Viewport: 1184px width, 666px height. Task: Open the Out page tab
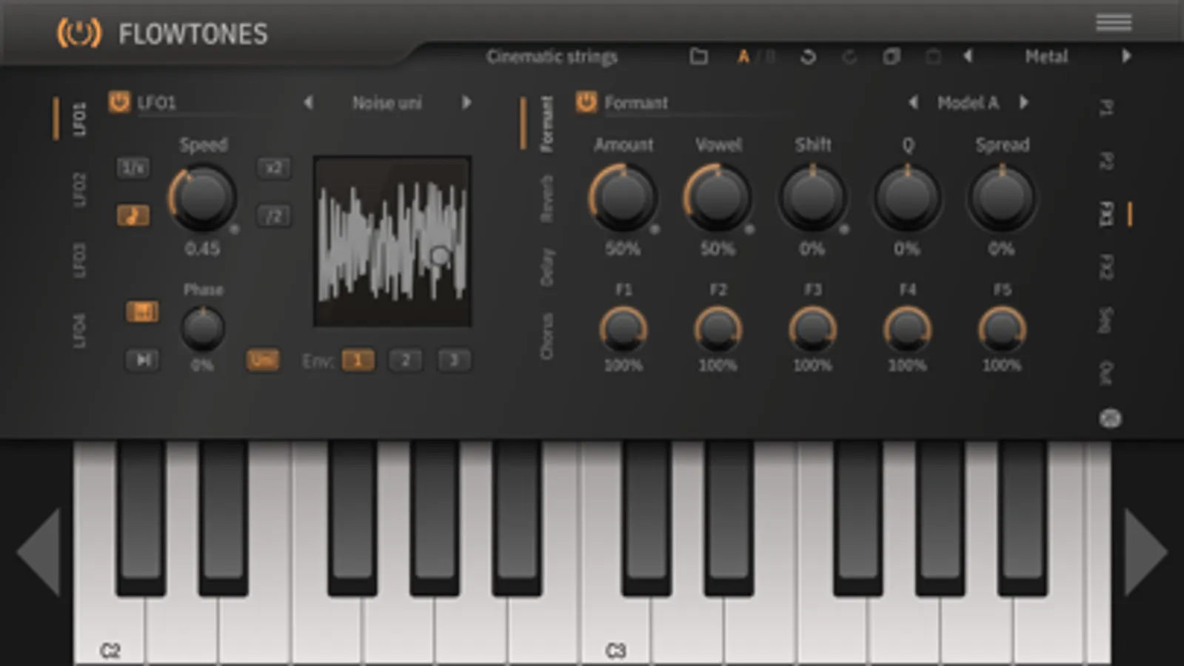point(1106,373)
